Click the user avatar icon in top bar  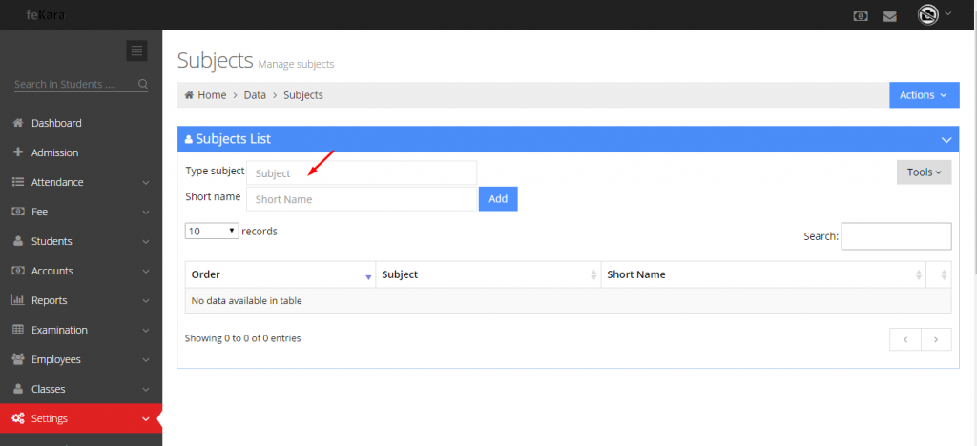point(927,15)
